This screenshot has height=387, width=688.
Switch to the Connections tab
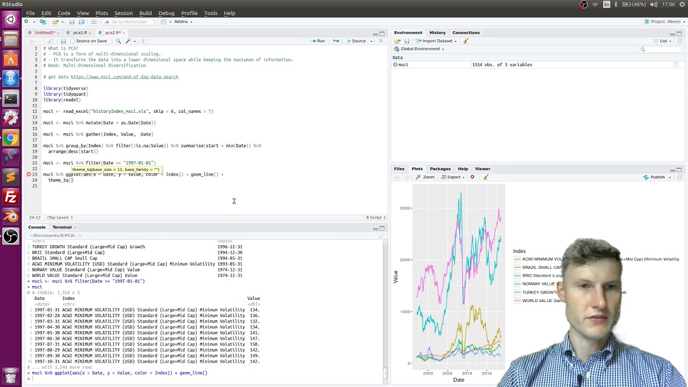465,32
